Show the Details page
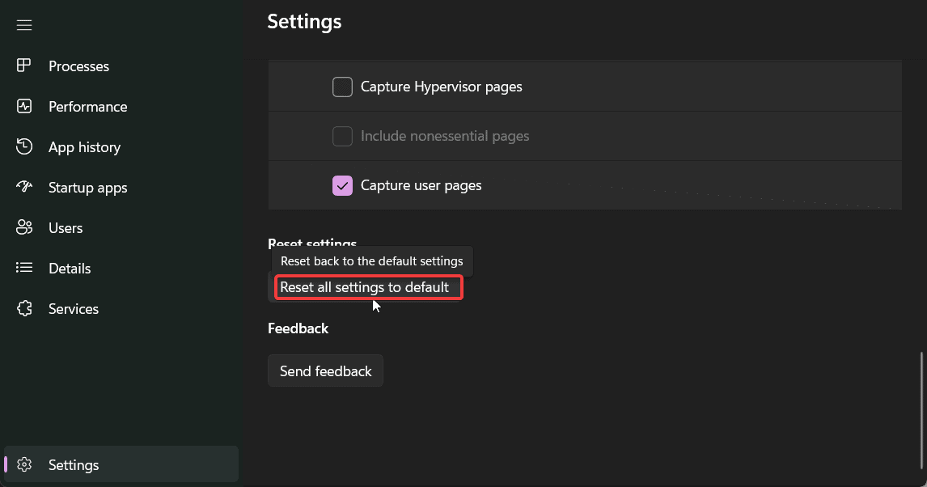The height and width of the screenshot is (487, 927). [x=70, y=269]
